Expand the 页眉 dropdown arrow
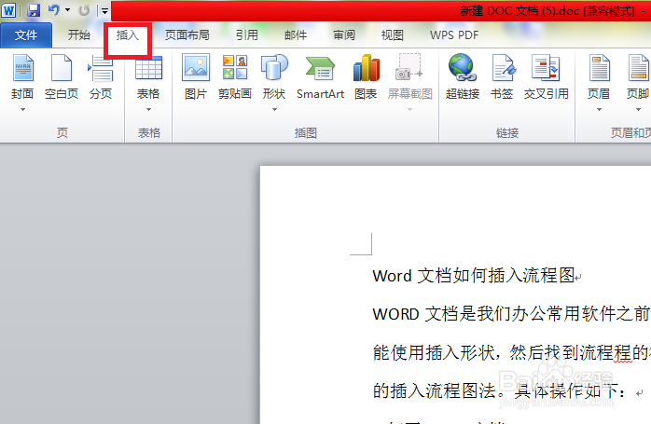Screen dimensions: 651x424 (599, 110)
